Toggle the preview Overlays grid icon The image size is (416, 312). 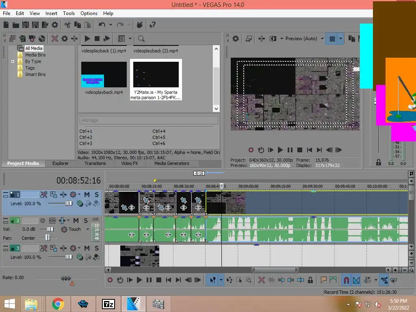[332, 39]
